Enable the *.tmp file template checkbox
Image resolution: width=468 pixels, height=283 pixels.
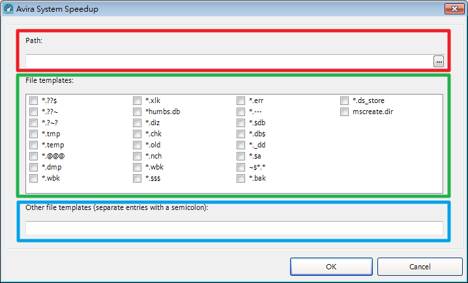33,134
